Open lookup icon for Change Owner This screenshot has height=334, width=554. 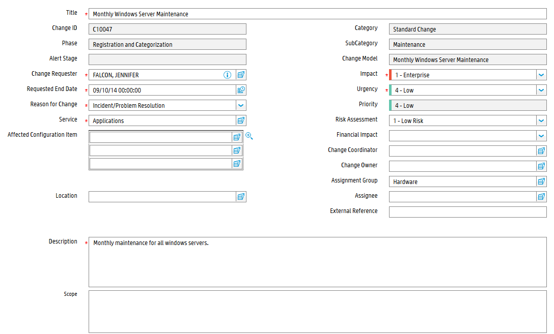tap(541, 166)
